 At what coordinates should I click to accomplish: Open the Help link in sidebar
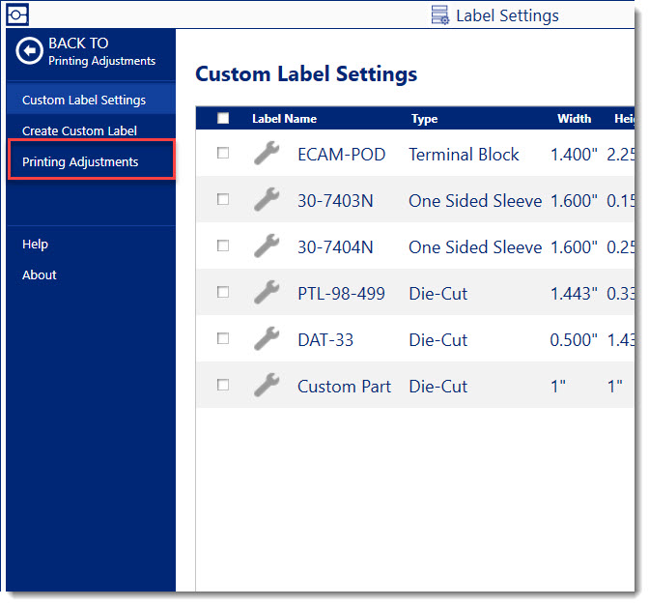(35, 245)
